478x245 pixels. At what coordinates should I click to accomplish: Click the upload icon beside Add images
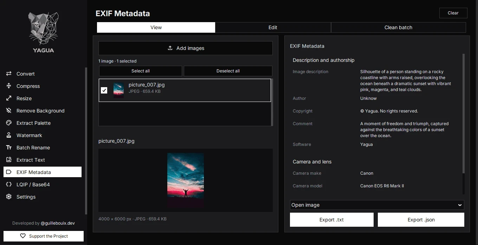coord(170,48)
